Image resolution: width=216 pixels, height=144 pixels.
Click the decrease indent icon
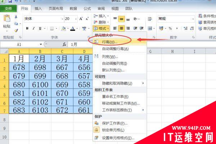(135, 28)
